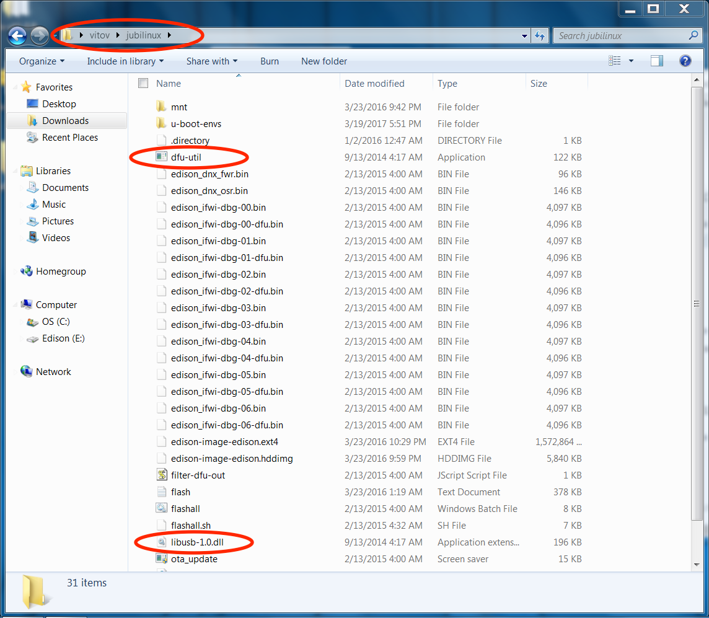
Task: Toggle the preview pane icon
Action: pyautogui.click(x=656, y=61)
